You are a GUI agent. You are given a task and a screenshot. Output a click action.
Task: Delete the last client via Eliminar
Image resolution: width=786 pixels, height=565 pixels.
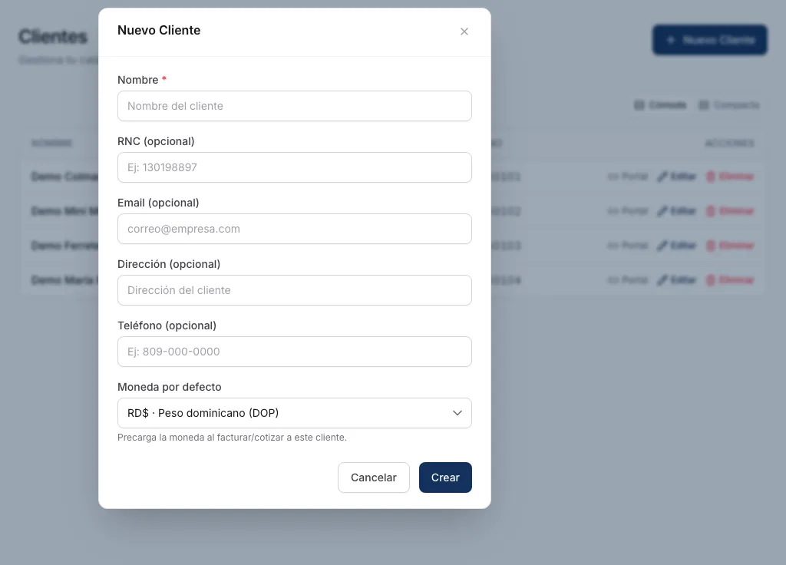pyautogui.click(x=730, y=279)
